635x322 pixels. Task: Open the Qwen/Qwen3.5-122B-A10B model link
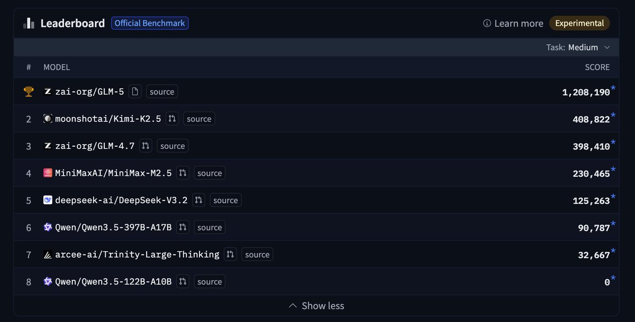(x=113, y=282)
